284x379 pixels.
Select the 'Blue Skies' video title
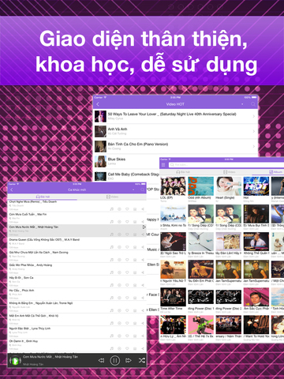117,159
